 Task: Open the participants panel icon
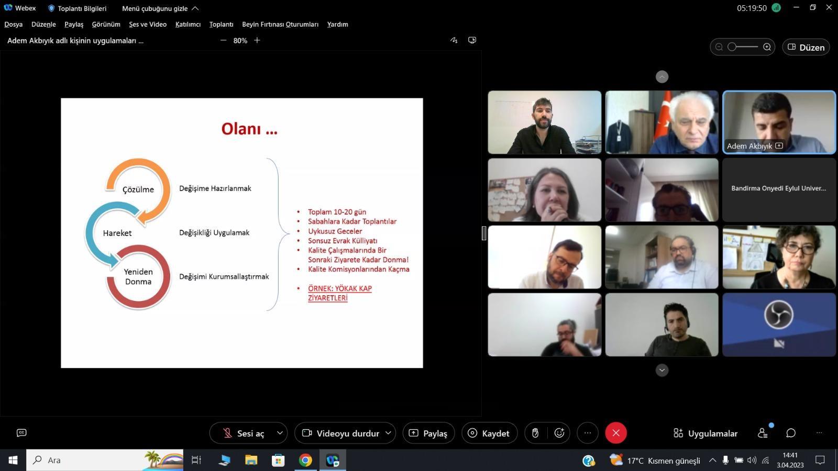click(x=763, y=433)
